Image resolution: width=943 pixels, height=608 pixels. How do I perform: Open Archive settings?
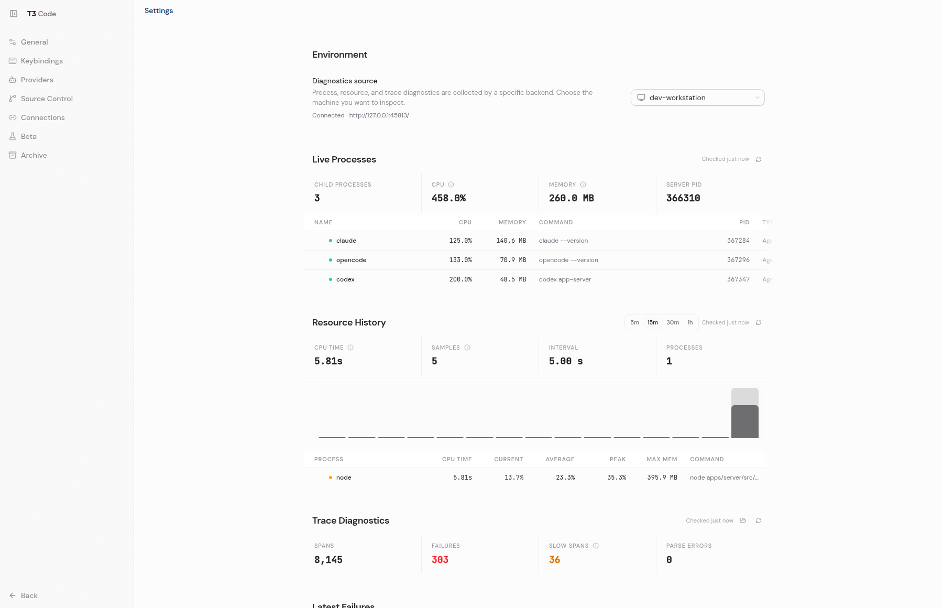(x=67, y=155)
